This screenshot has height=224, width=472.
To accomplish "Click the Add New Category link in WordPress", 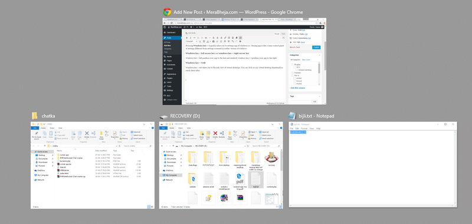I will click(x=297, y=88).
